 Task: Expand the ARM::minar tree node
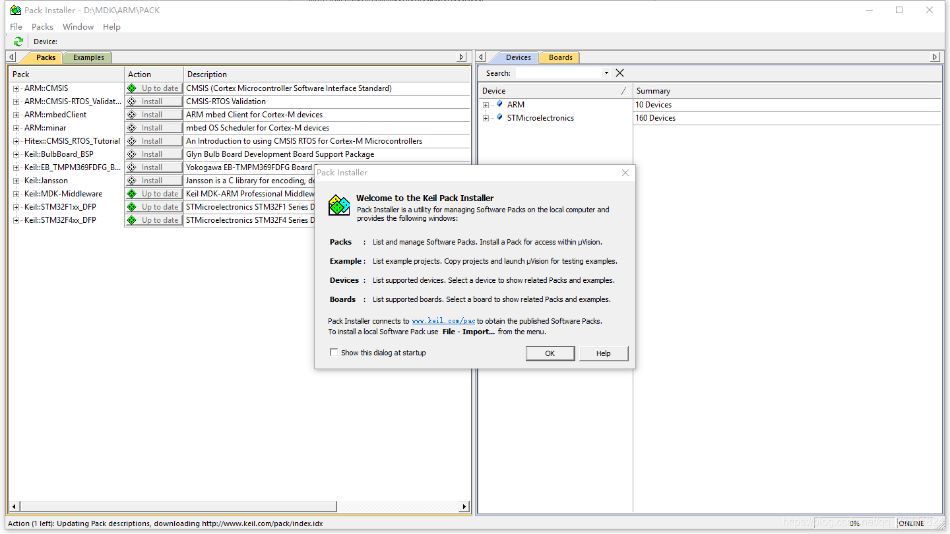16,128
